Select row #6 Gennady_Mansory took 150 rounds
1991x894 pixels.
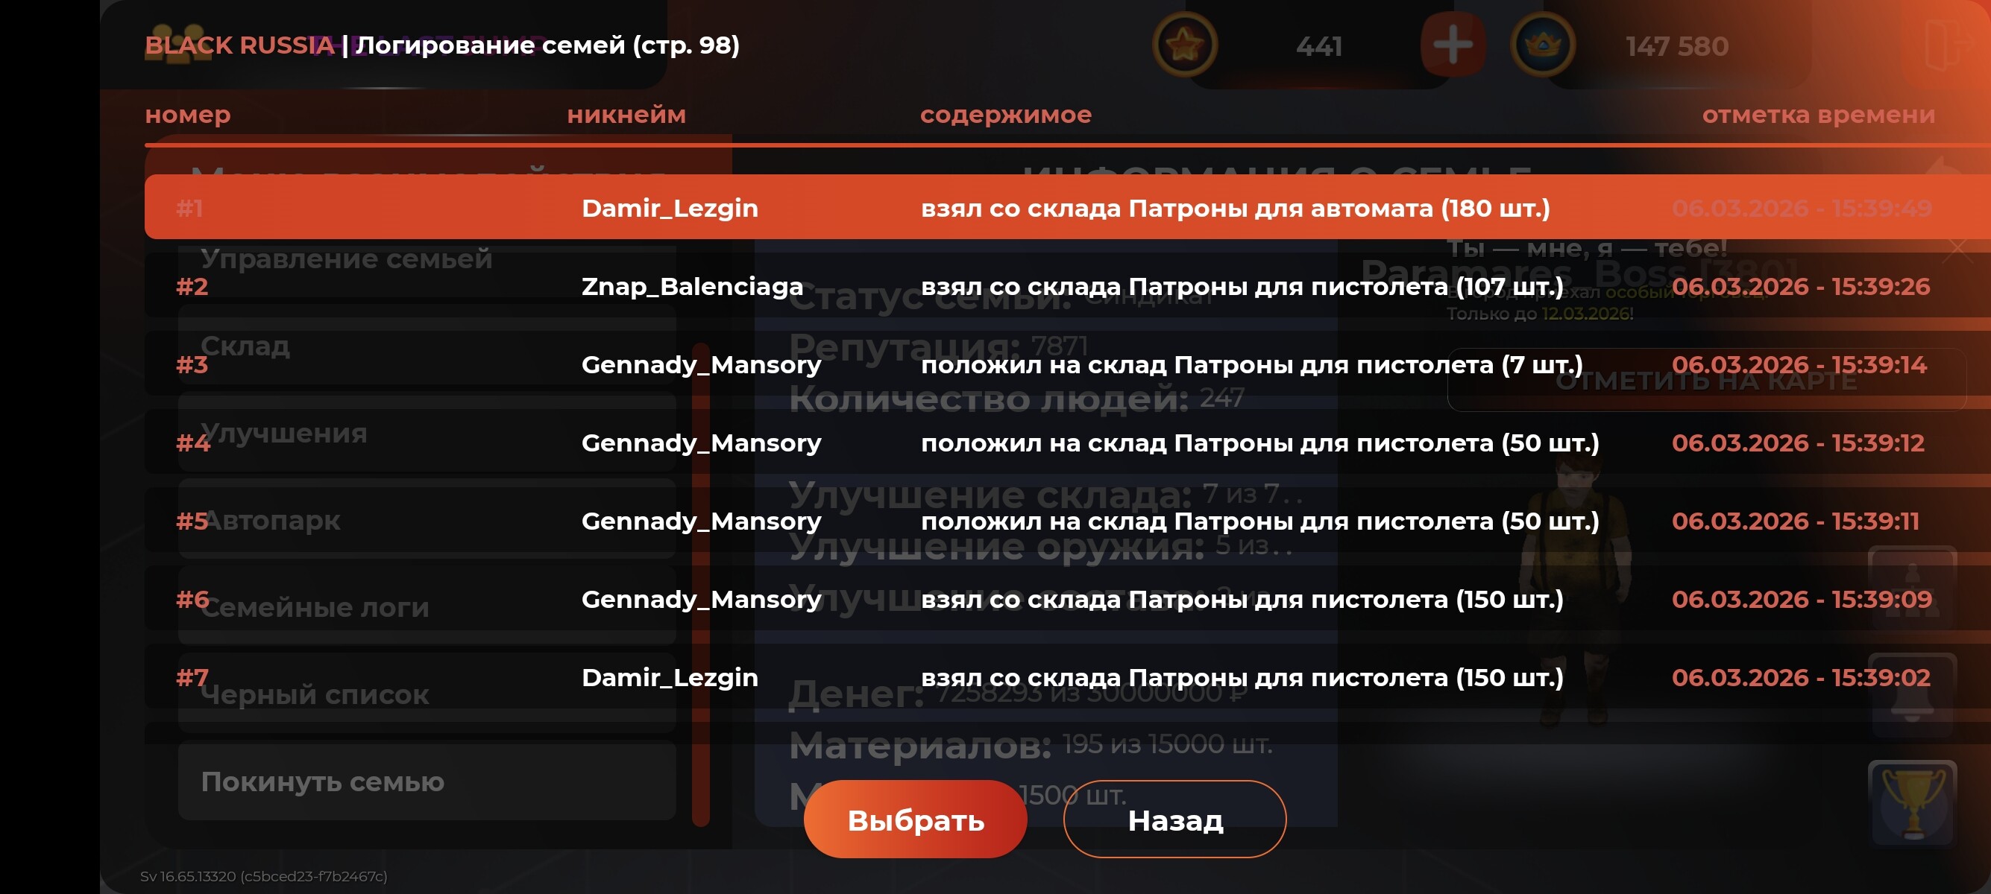tap(1066, 598)
